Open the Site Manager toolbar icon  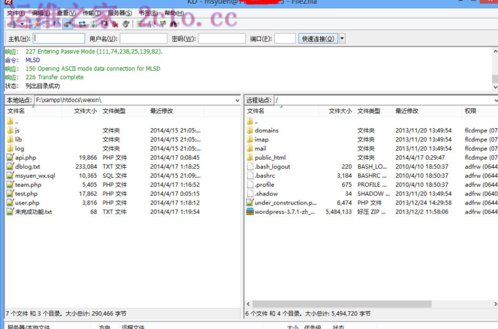[x=12, y=24]
